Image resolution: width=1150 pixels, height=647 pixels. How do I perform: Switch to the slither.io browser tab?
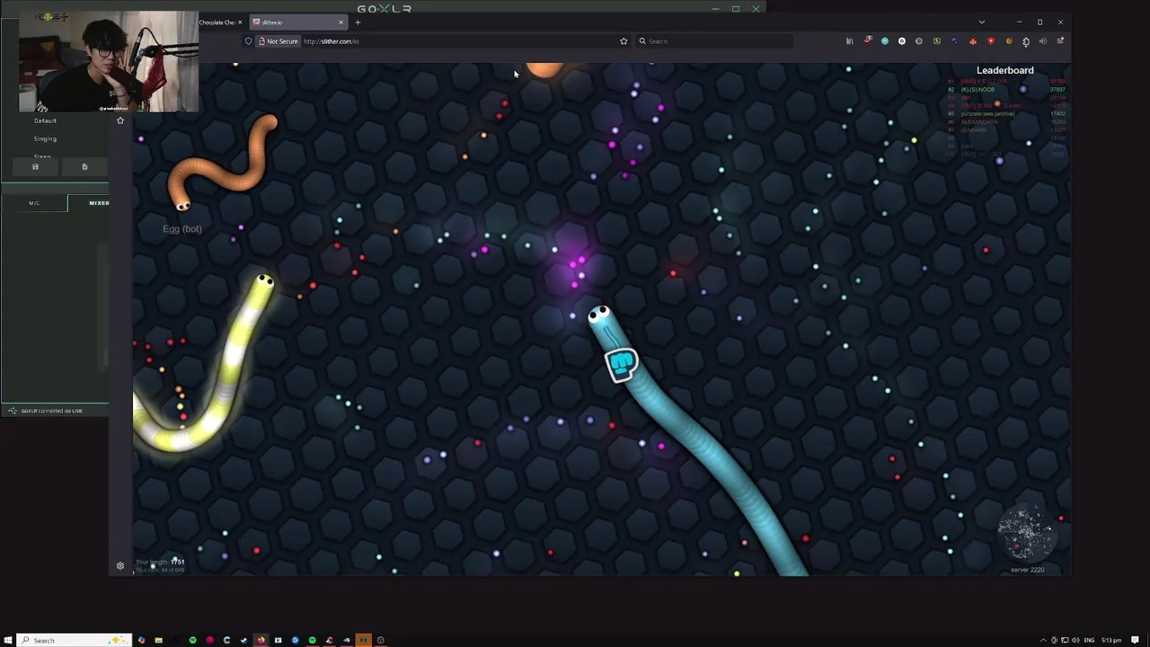click(x=296, y=22)
